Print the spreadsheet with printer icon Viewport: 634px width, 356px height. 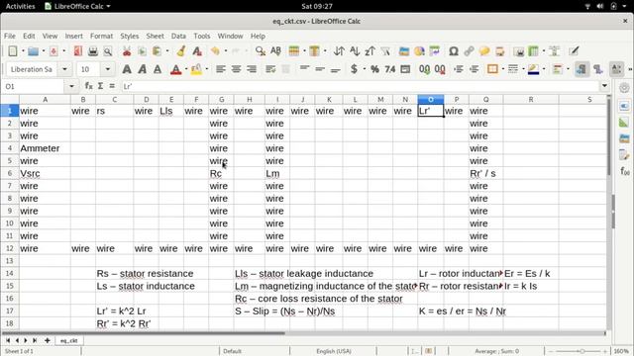(x=93, y=51)
